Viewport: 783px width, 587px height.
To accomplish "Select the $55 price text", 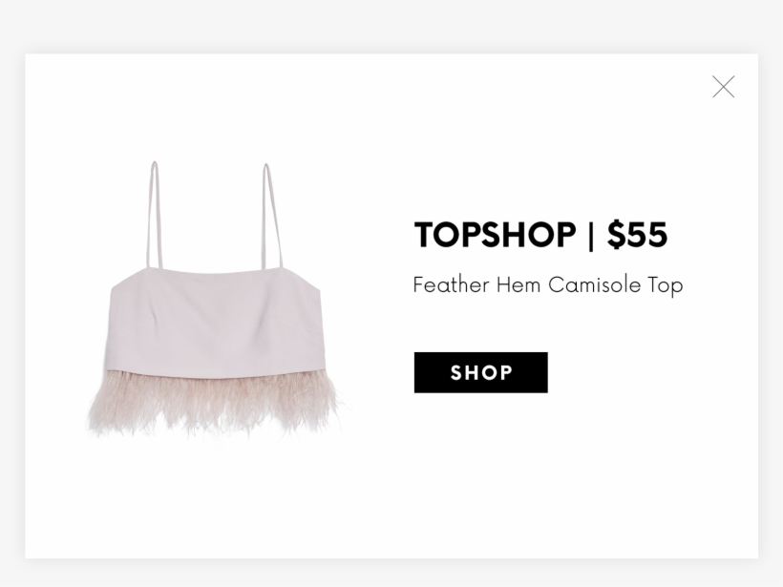I will 637,235.
